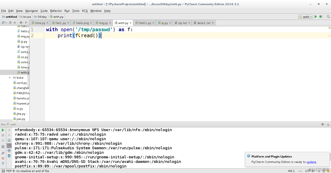Open the File menu
The height and width of the screenshot is (173, 331).
tap(4, 11)
